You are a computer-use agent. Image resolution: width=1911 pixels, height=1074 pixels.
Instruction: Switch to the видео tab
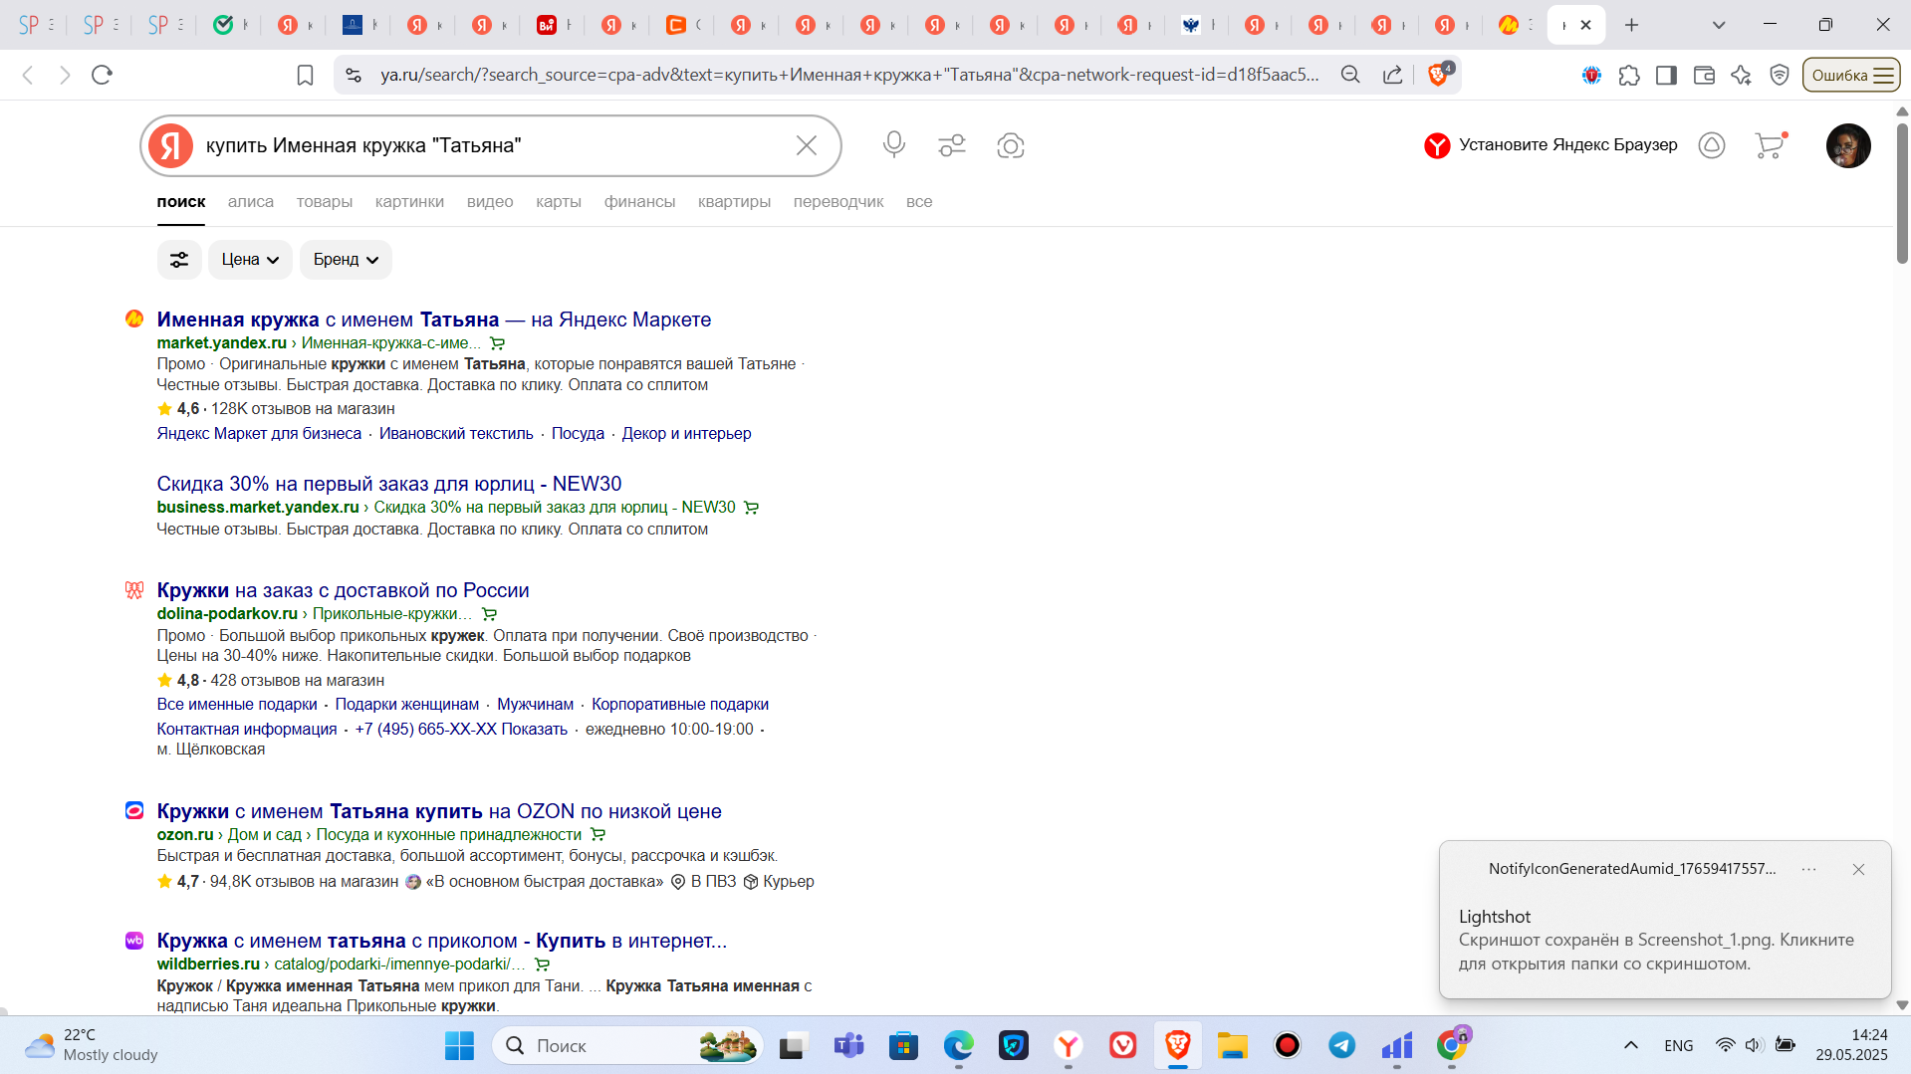490,201
